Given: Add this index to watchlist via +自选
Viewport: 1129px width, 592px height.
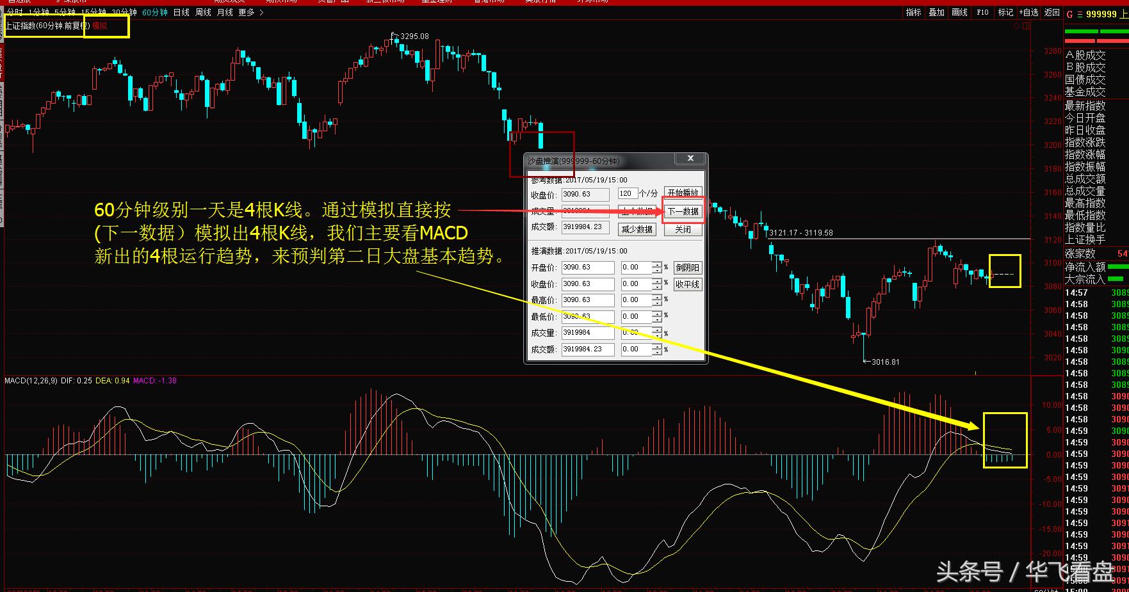Looking at the screenshot, I should pos(1028,13).
